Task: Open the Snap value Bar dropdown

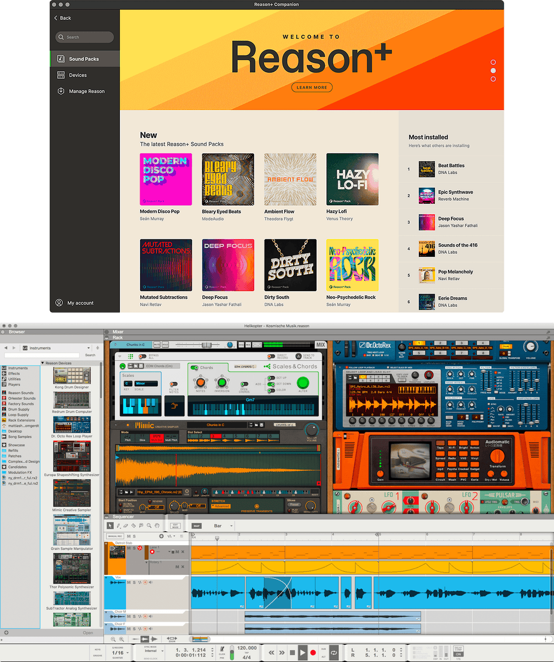Action: tap(225, 526)
